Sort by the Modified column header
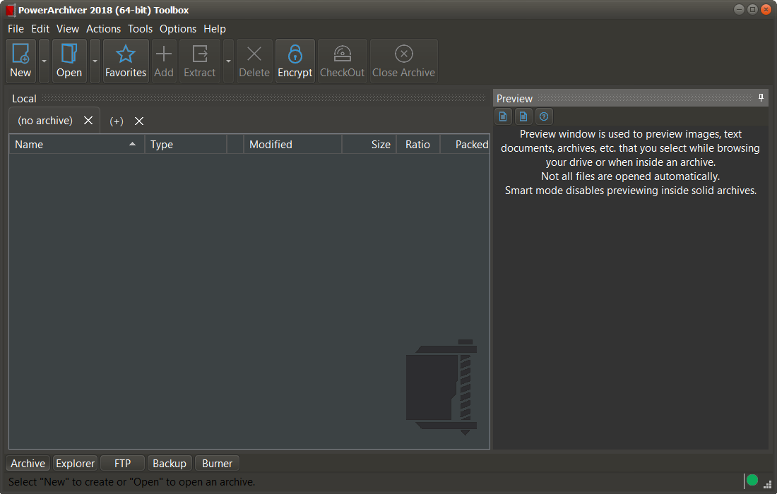This screenshot has height=494, width=777. pos(292,145)
